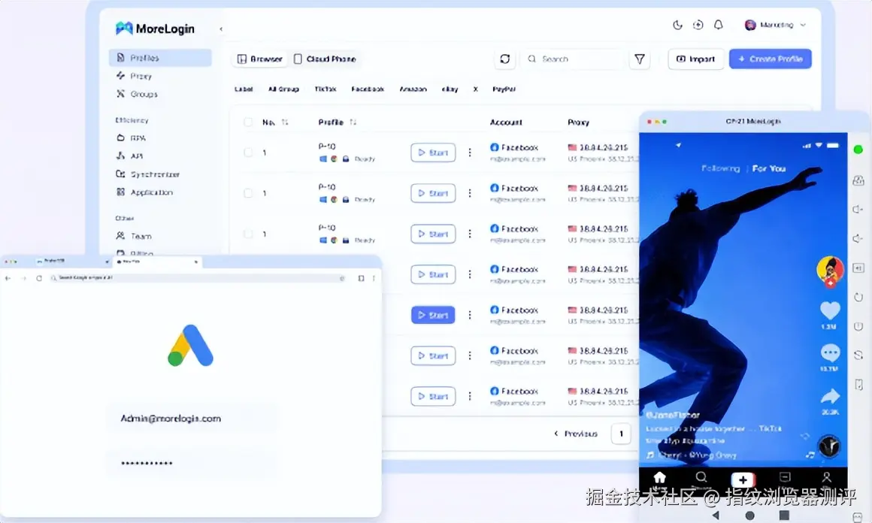Click the circled plus icon in header
Viewport: 872px width, 523px height.
click(x=698, y=25)
